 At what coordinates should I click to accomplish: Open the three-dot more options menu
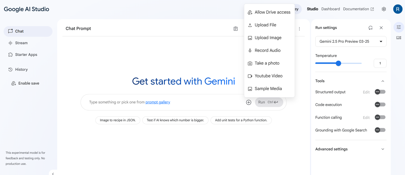point(299,29)
